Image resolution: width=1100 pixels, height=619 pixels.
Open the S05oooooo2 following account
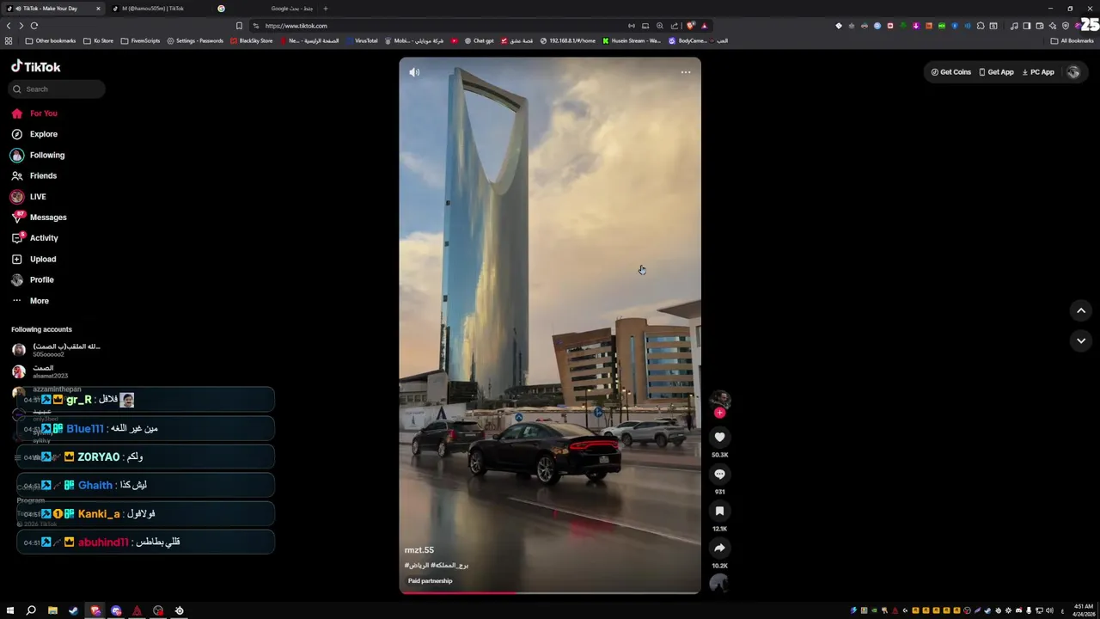coord(56,350)
